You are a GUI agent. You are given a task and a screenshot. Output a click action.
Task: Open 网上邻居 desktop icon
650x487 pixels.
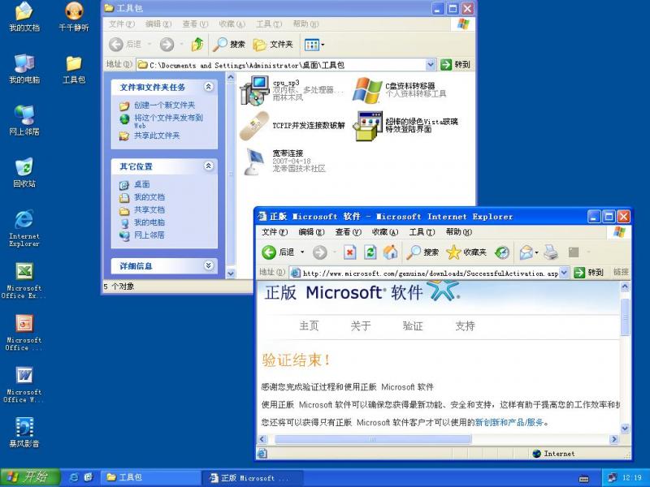24,120
